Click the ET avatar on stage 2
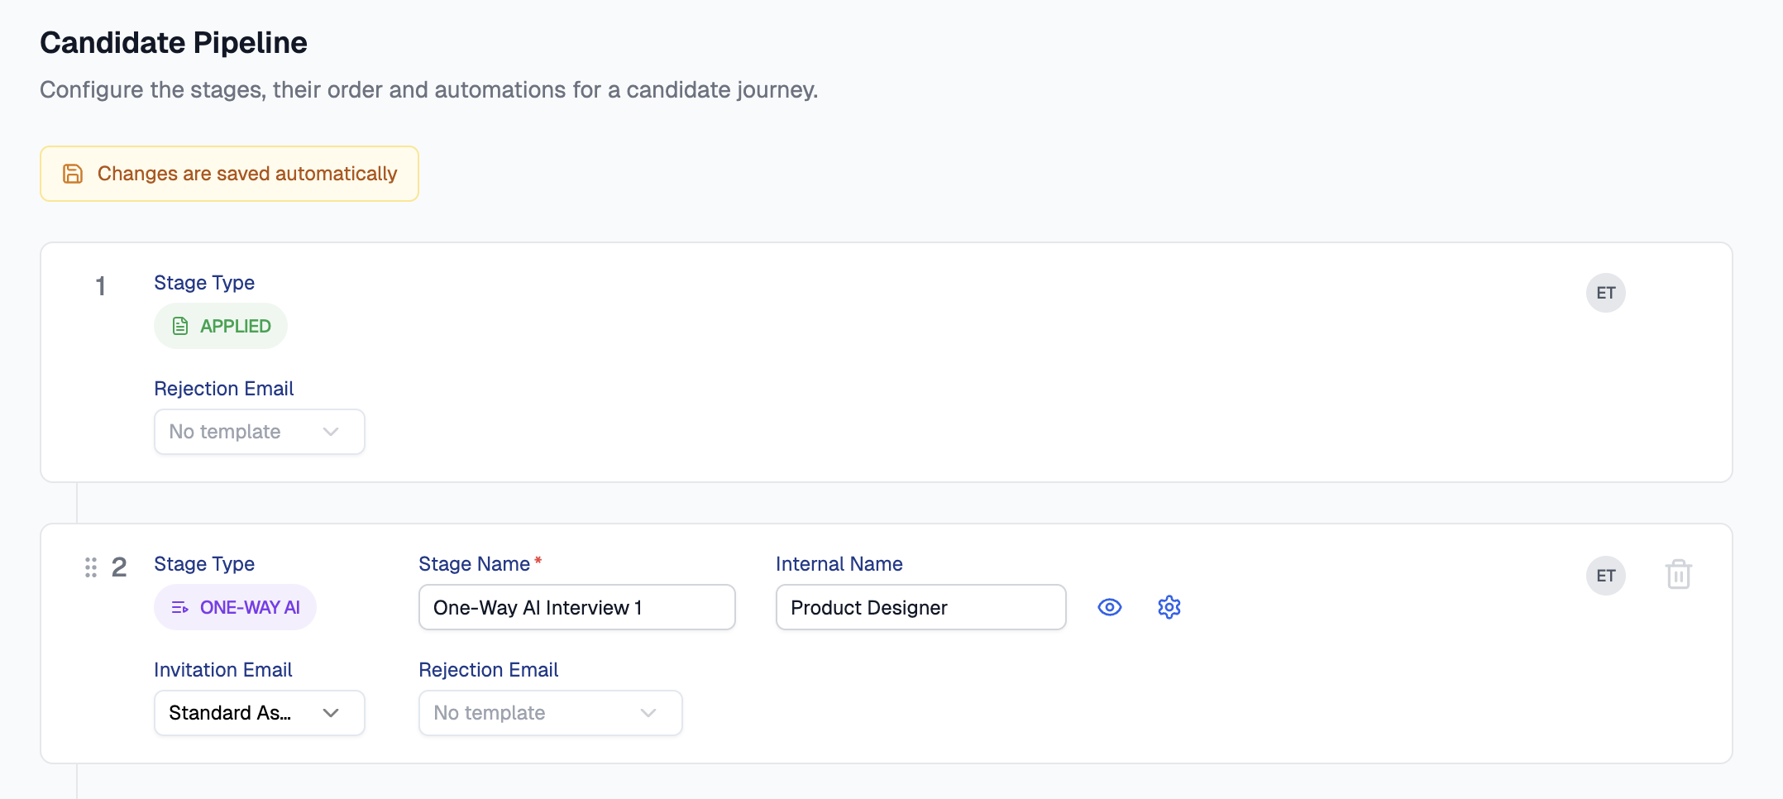 [1605, 576]
